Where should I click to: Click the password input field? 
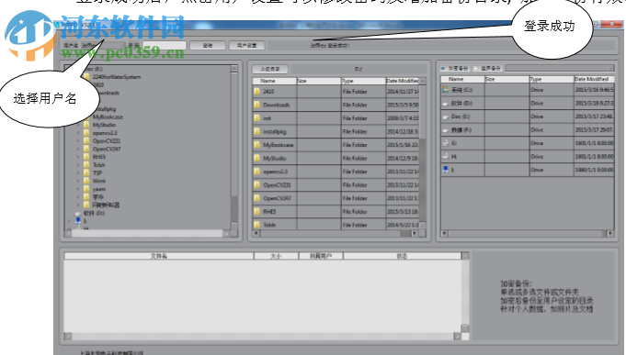pyautogui.click(x=165, y=46)
